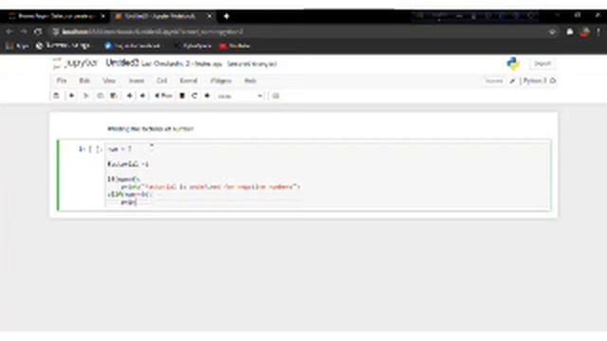Restart the kernel with the circular arrow icon
This screenshot has height=341, width=607.
click(194, 96)
